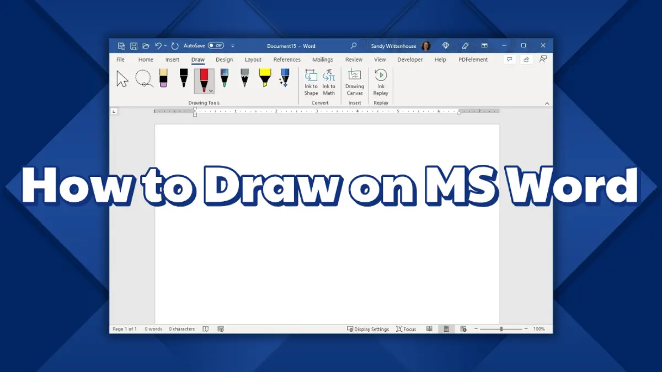Click the tab selector at ruler left
Screen dimensions: 662x372
114,111
